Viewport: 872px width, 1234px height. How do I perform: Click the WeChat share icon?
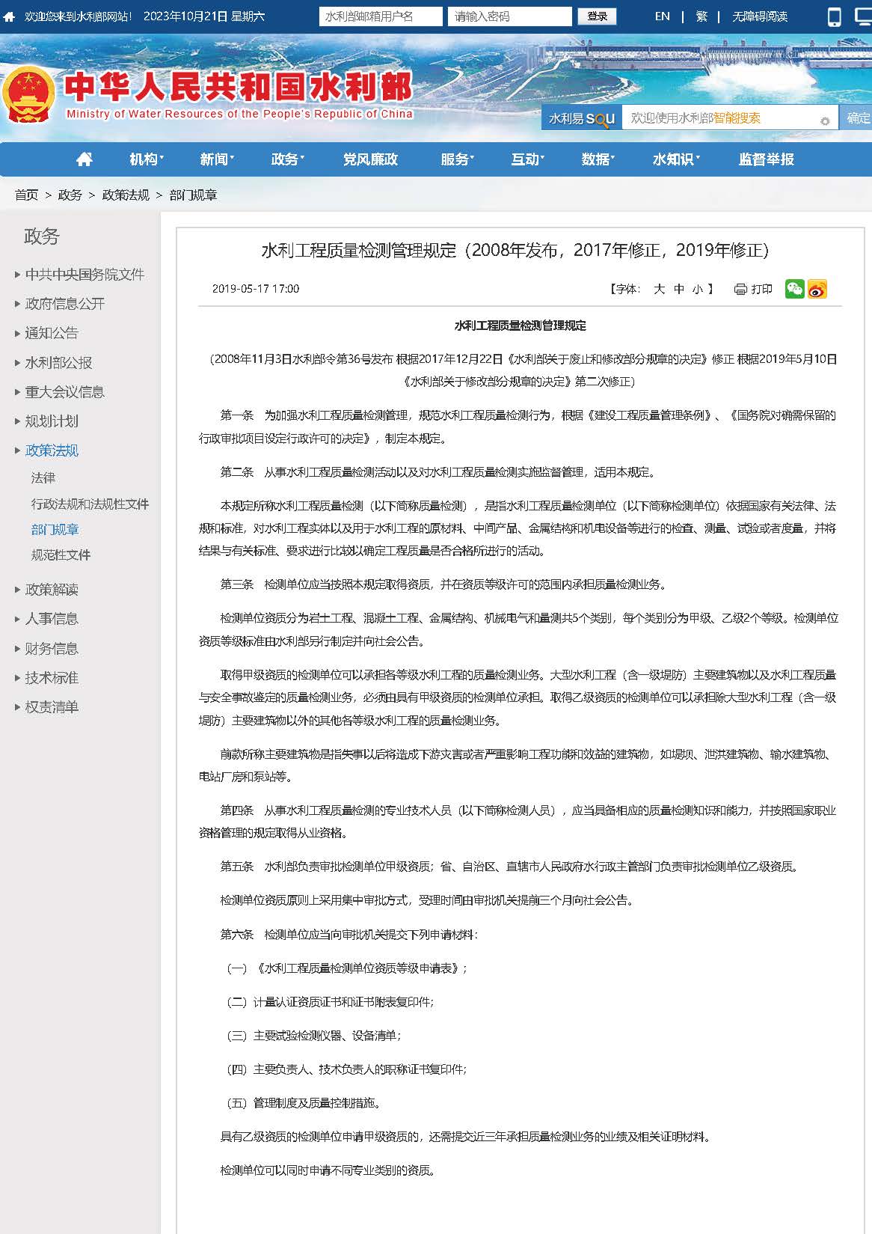(794, 289)
